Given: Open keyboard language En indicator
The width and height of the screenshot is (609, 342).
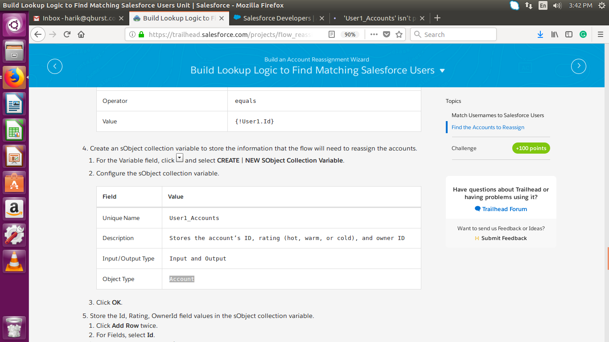Looking at the screenshot, I should 543,5.
